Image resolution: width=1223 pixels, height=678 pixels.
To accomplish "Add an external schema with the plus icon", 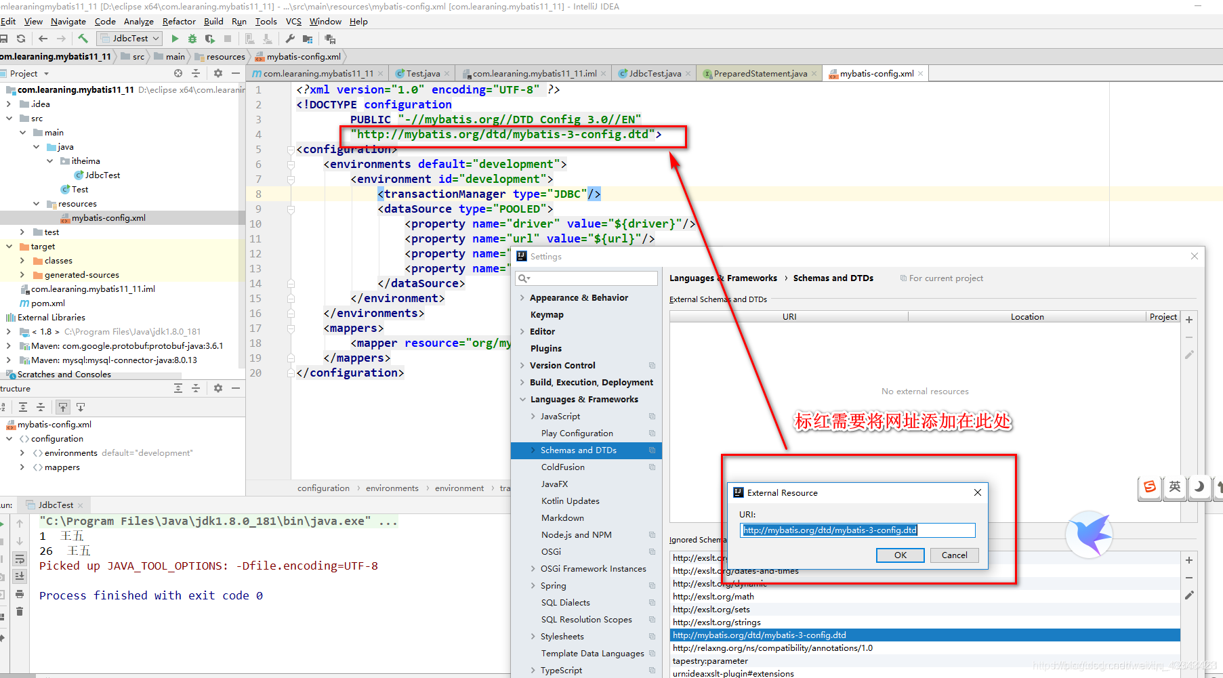I will coord(1189,320).
